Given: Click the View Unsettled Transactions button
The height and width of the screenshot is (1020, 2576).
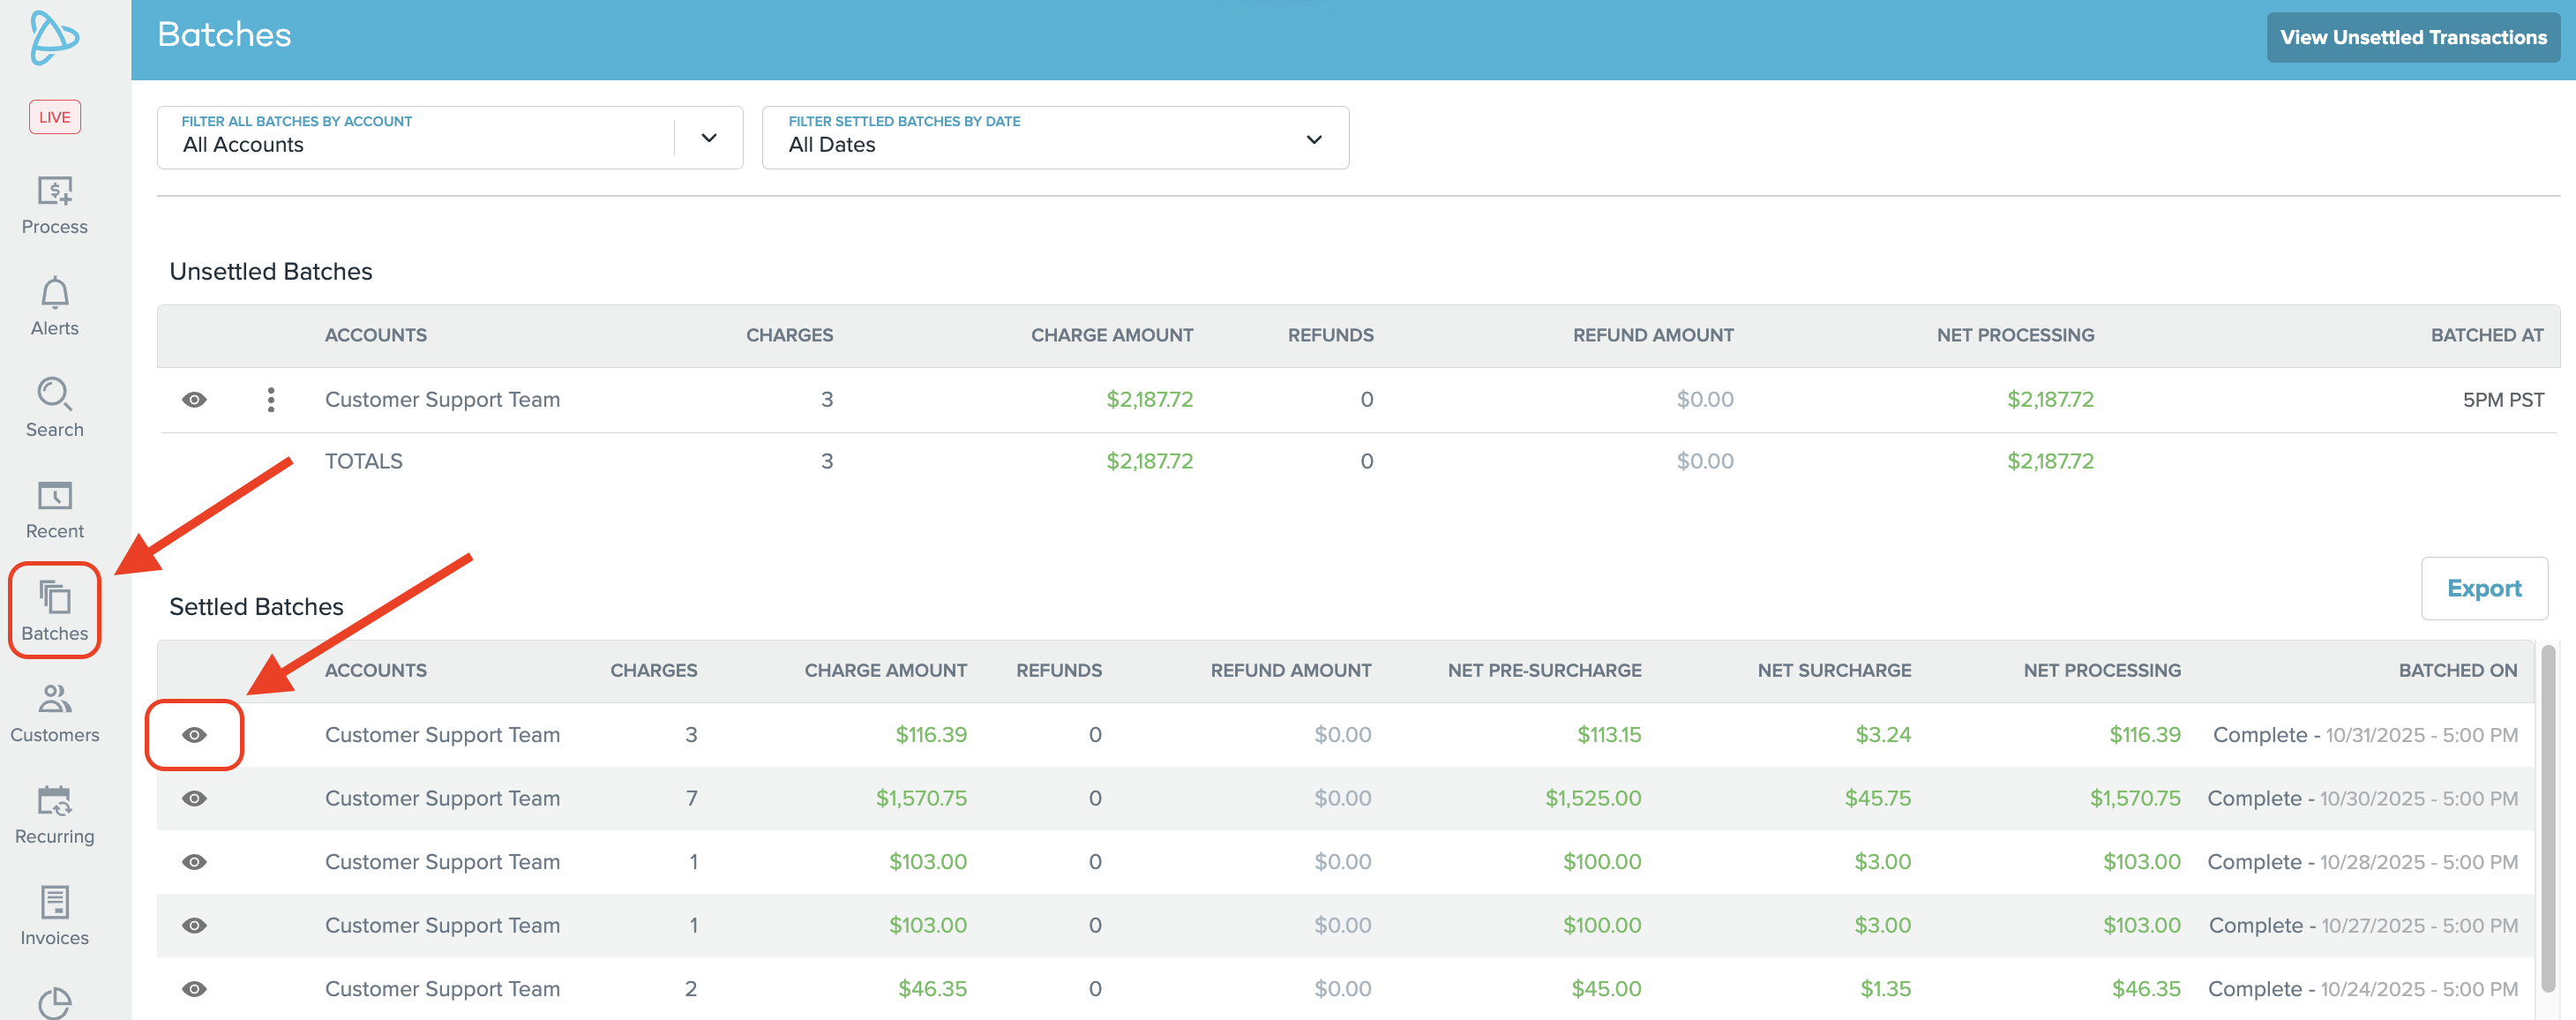Looking at the screenshot, I should (x=2412, y=37).
